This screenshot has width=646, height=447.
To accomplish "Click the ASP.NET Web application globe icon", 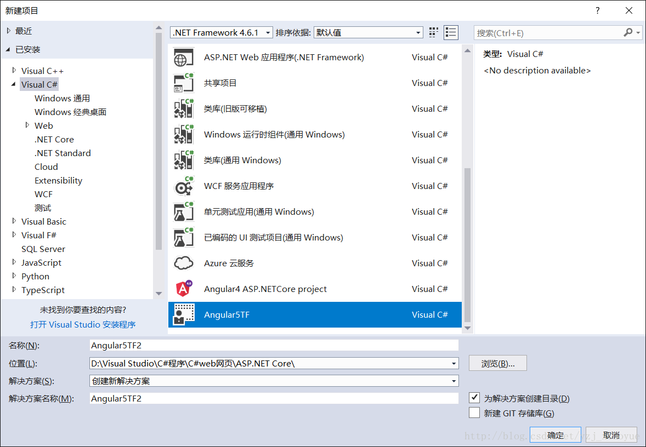I will tap(183, 57).
